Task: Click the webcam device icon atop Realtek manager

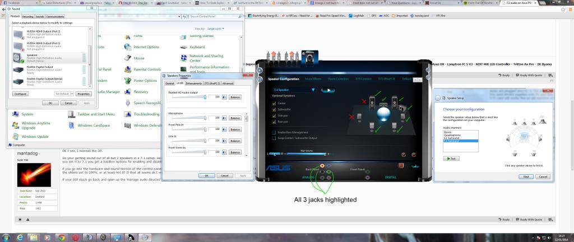Action: (x=309, y=56)
